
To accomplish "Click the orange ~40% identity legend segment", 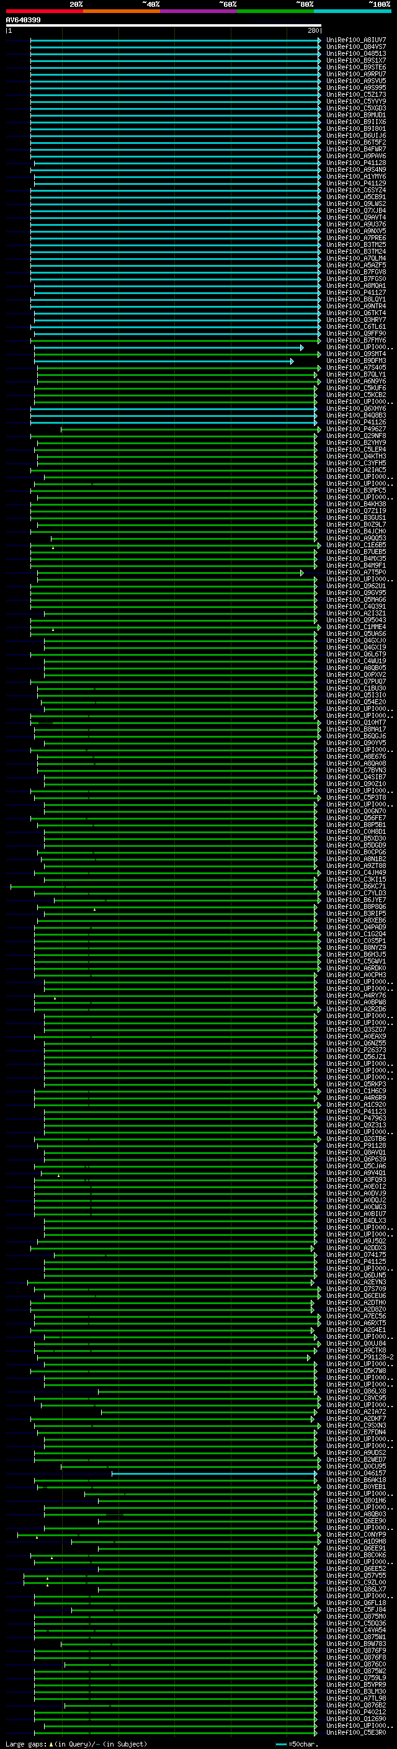I will click(122, 11).
